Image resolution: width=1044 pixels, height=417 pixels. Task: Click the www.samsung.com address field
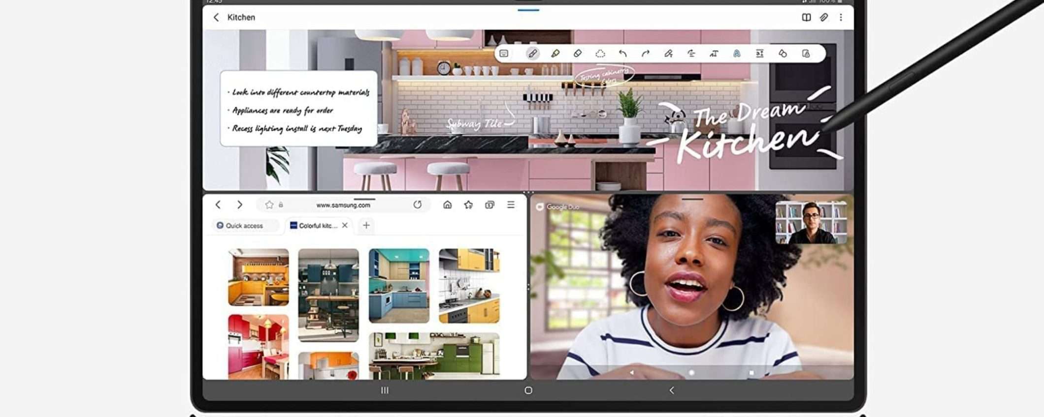pyautogui.click(x=343, y=205)
